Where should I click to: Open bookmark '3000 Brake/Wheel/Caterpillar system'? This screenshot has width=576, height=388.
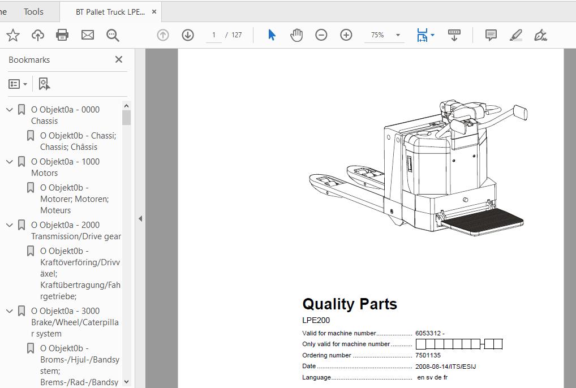pyautogui.click(x=75, y=322)
